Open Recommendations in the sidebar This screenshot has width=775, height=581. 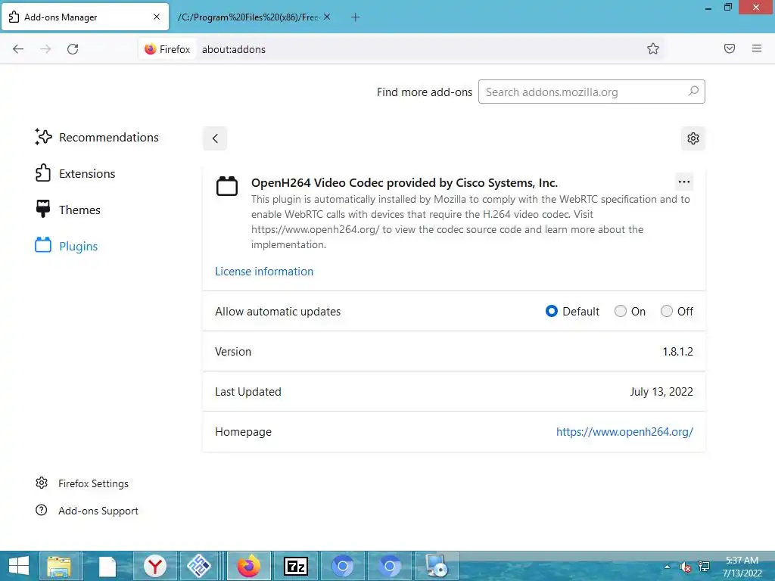point(97,138)
